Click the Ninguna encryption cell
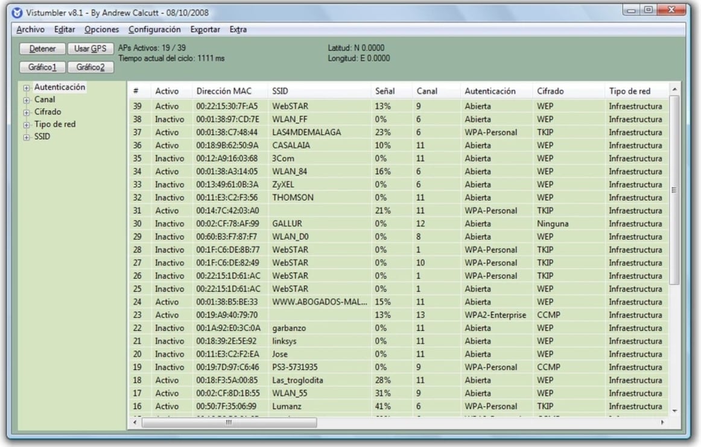701x447 pixels. (553, 223)
